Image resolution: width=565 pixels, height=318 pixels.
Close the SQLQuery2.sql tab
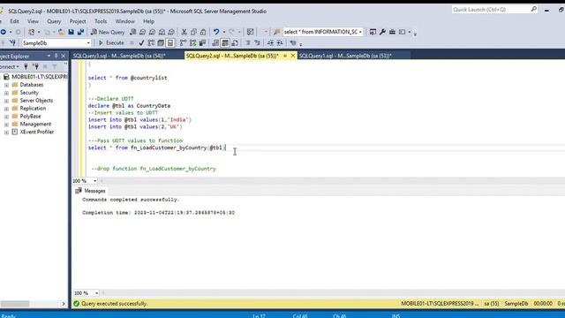292,56
